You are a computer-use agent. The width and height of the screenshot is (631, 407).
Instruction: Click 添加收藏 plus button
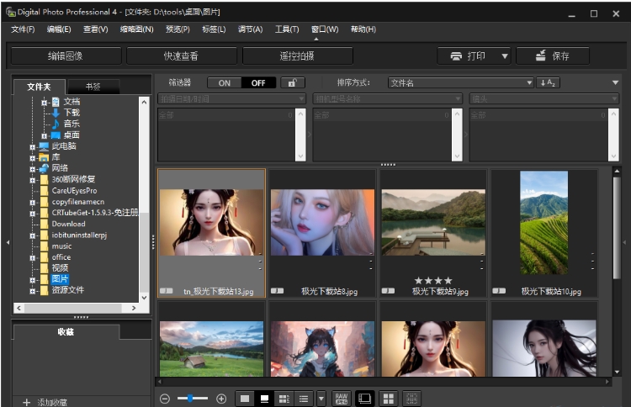click(x=45, y=402)
